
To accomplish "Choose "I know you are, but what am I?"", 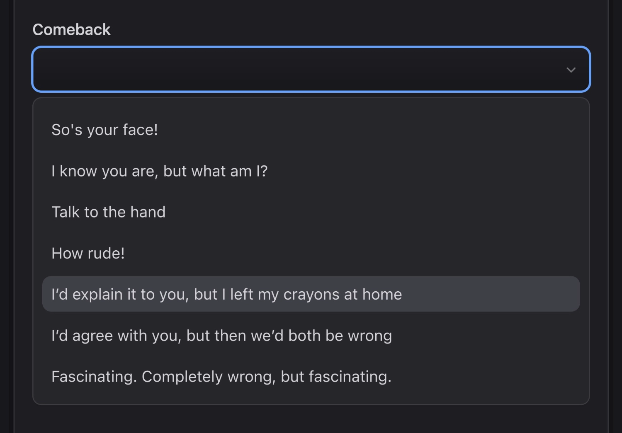I will click(160, 171).
